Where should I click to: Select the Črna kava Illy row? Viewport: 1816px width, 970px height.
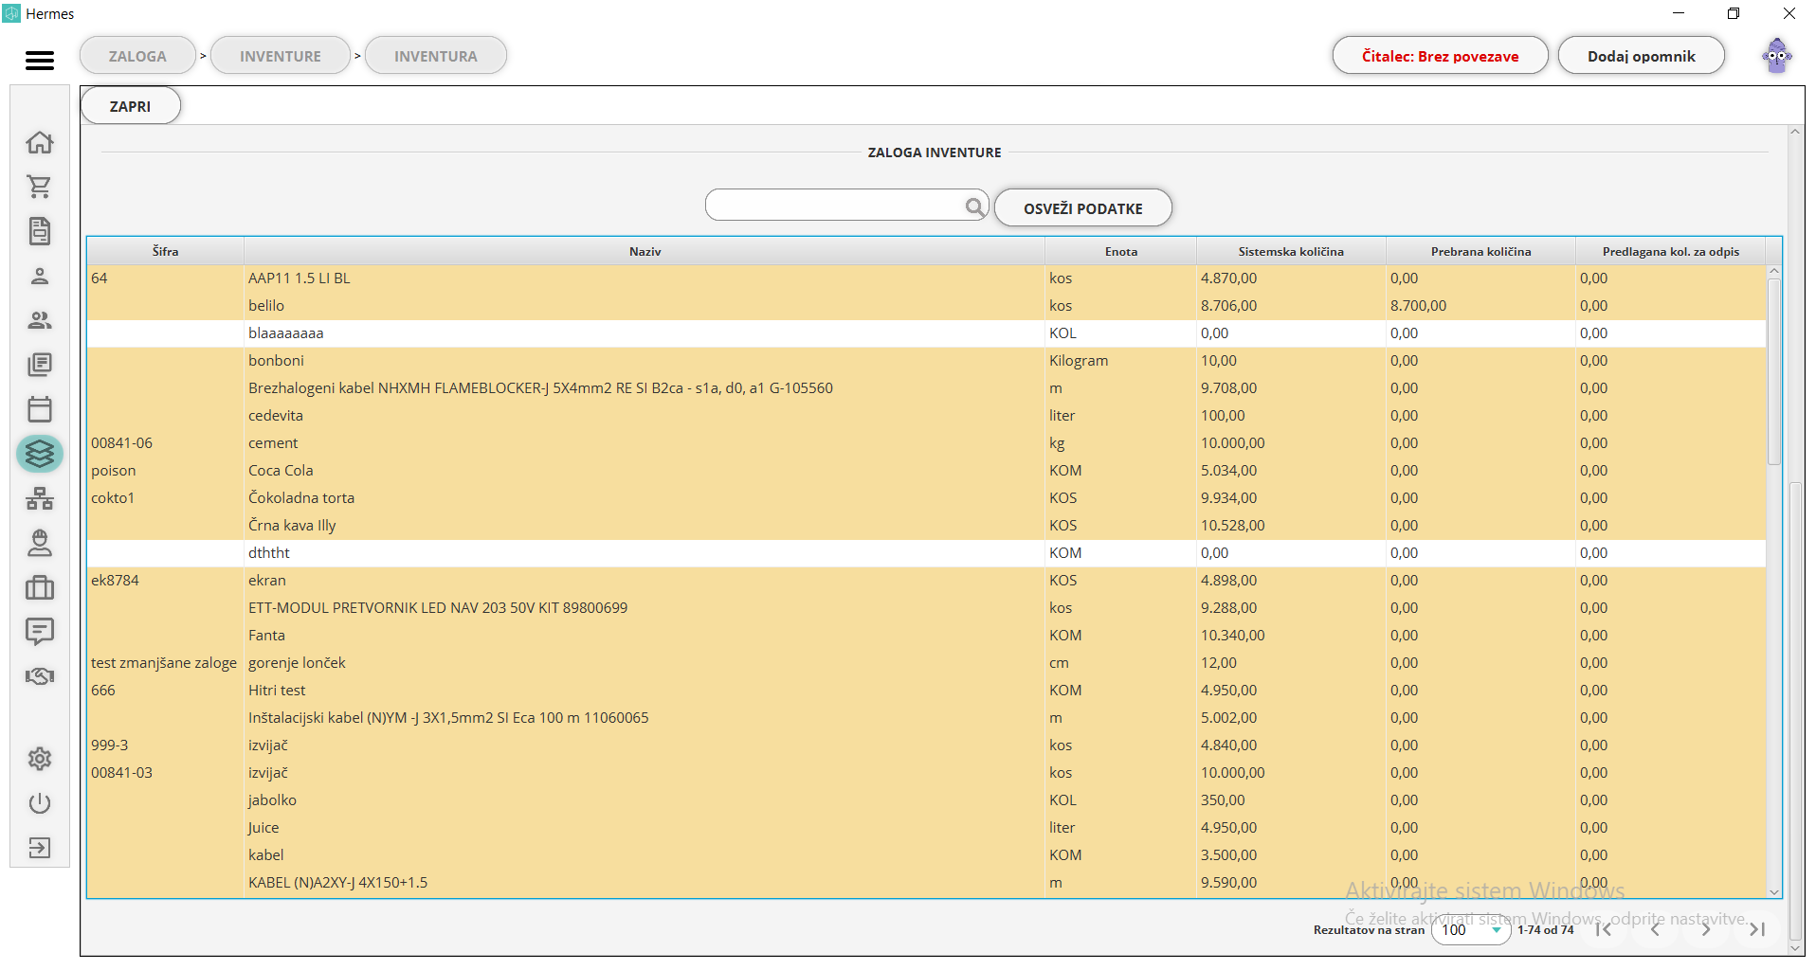click(927, 526)
